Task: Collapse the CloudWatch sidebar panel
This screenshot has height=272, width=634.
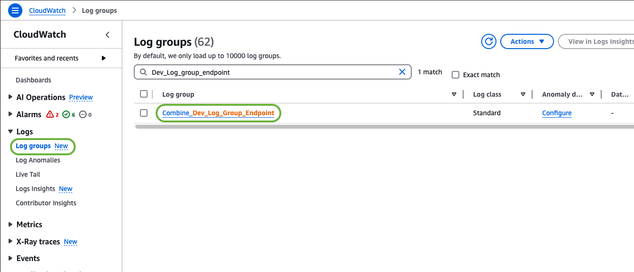Action: [108, 35]
